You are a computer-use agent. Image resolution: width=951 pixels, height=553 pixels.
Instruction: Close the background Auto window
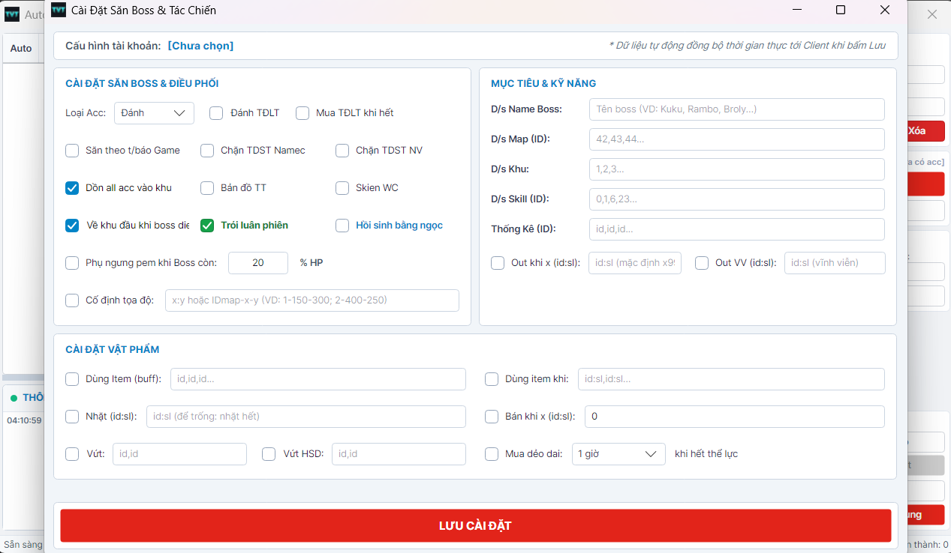click(932, 14)
